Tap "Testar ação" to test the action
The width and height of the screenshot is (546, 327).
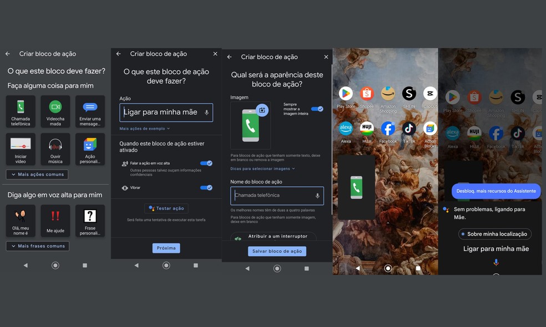coord(166,208)
